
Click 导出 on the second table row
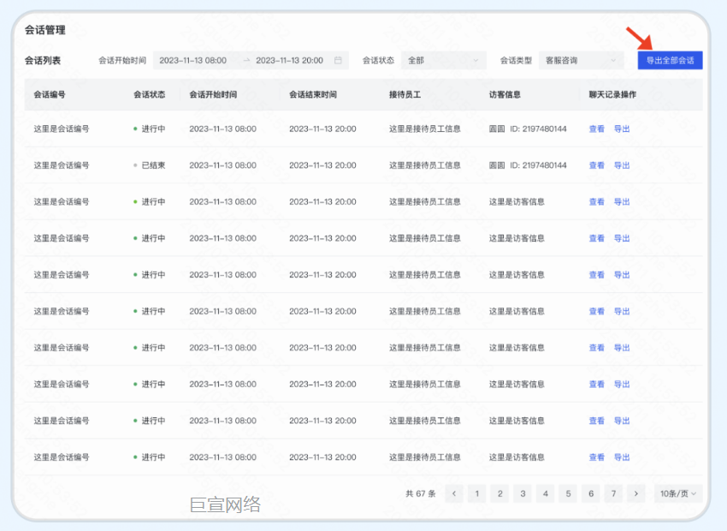621,165
